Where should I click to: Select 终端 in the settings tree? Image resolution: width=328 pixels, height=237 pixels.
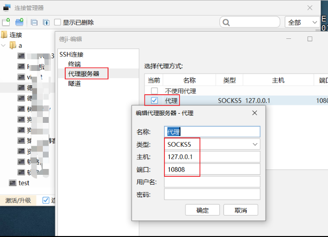pyautogui.click(x=74, y=64)
